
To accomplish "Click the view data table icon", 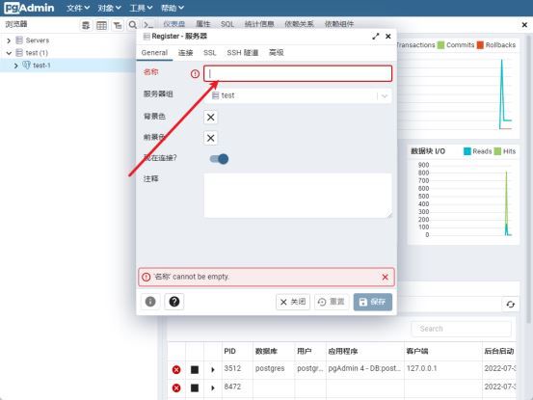I will pyautogui.click(x=101, y=25).
